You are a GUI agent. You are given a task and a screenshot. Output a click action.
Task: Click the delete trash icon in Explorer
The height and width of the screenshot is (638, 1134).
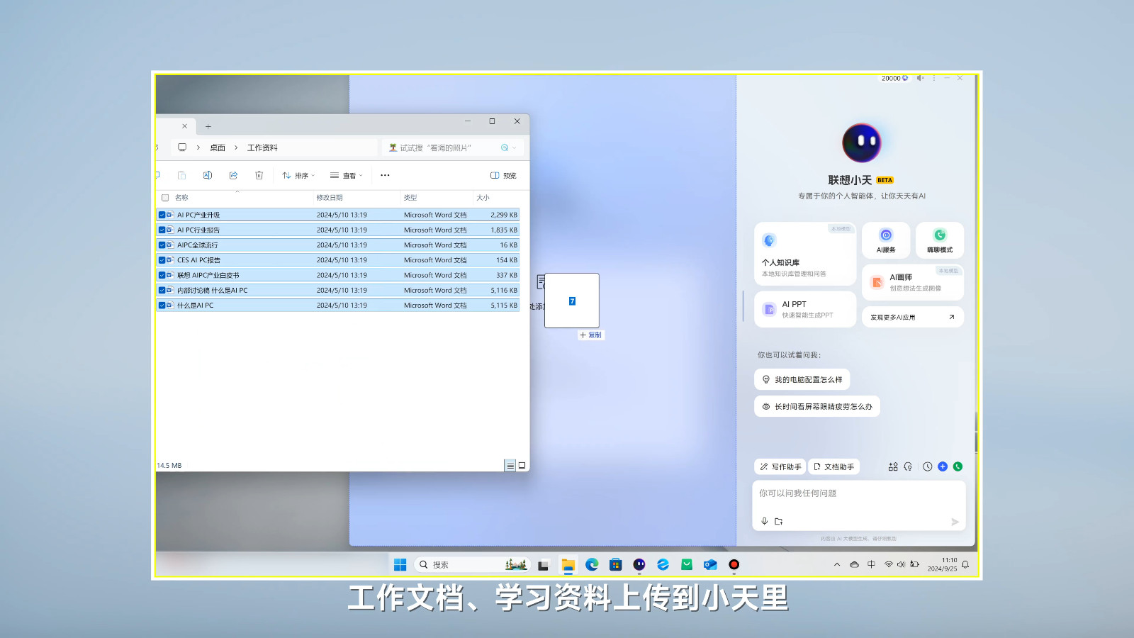259,175
